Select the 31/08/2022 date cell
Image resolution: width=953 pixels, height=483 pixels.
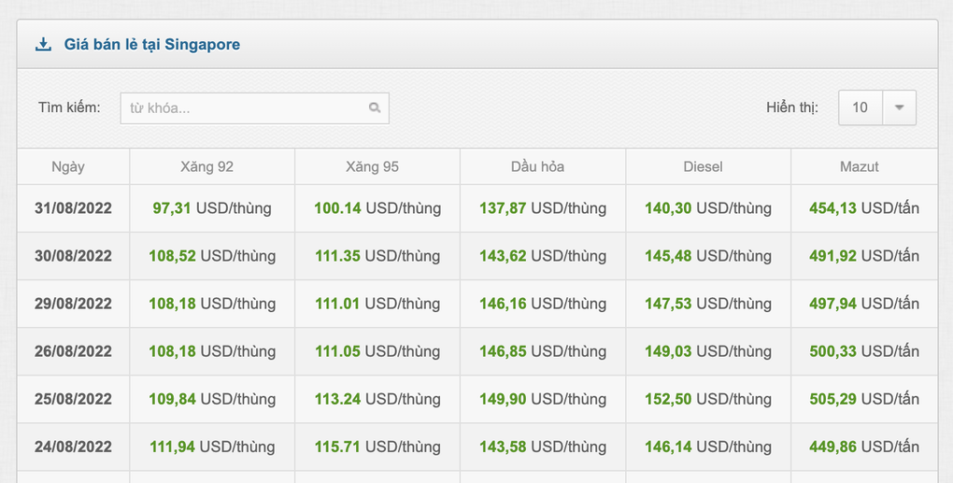[74, 208]
